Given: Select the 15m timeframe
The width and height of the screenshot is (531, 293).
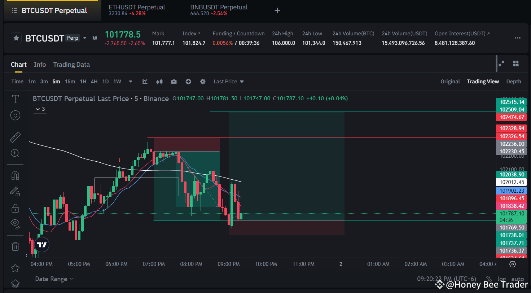Looking at the screenshot, I should (x=70, y=82).
